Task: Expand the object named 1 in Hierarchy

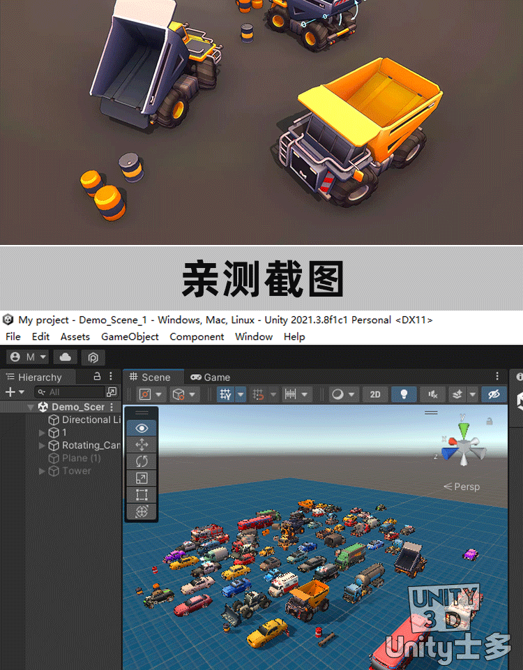Action: click(x=42, y=433)
